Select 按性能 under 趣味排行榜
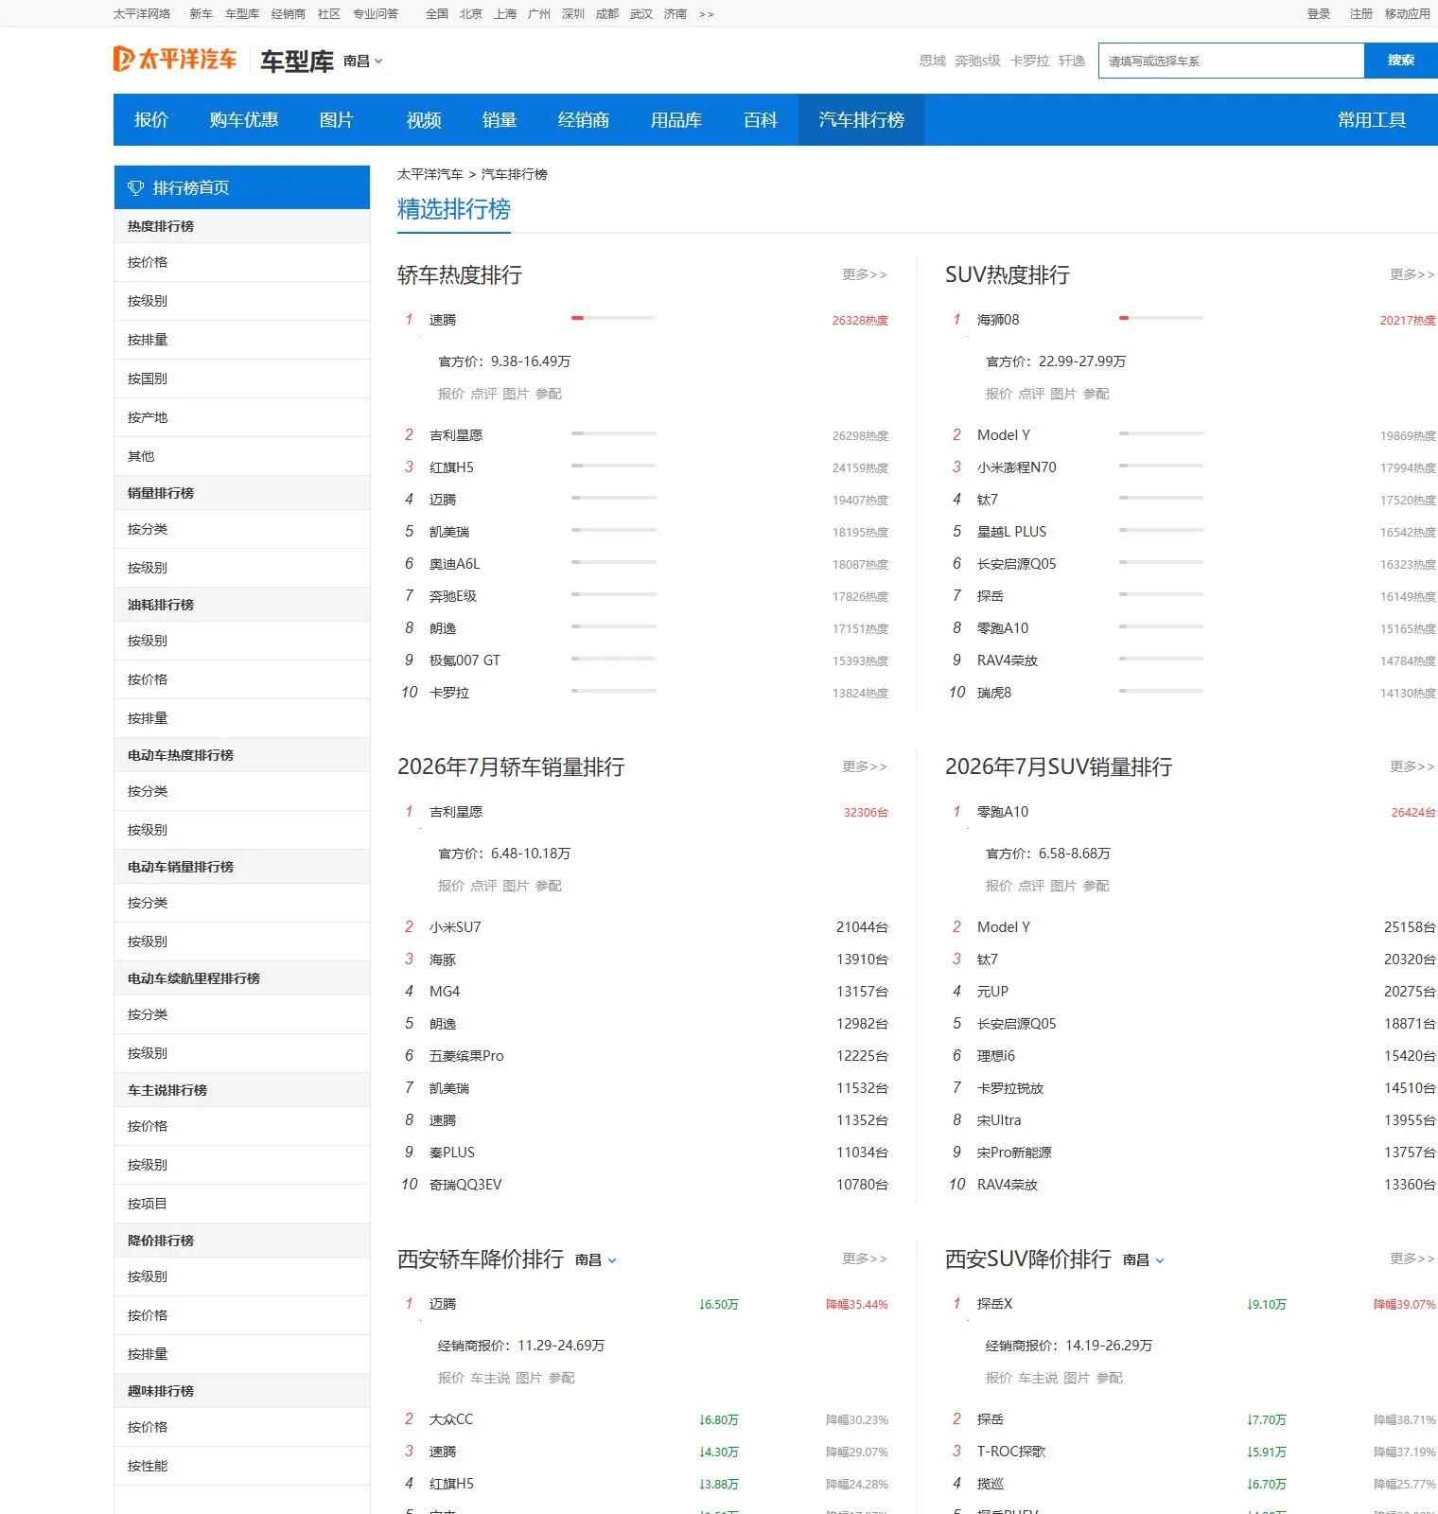The image size is (1438, 1514). tap(148, 1466)
